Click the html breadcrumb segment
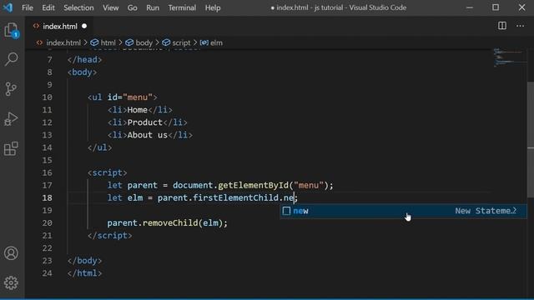This screenshot has height=300, width=534. [108, 42]
